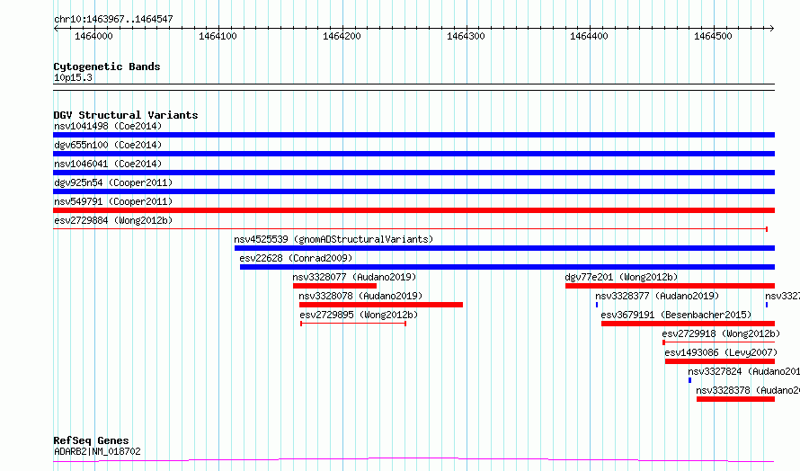The height and width of the screenshot is (471, 800).
Task: Click the esv22628 (Conrad2009) blue bar
Action: point(507,267)
